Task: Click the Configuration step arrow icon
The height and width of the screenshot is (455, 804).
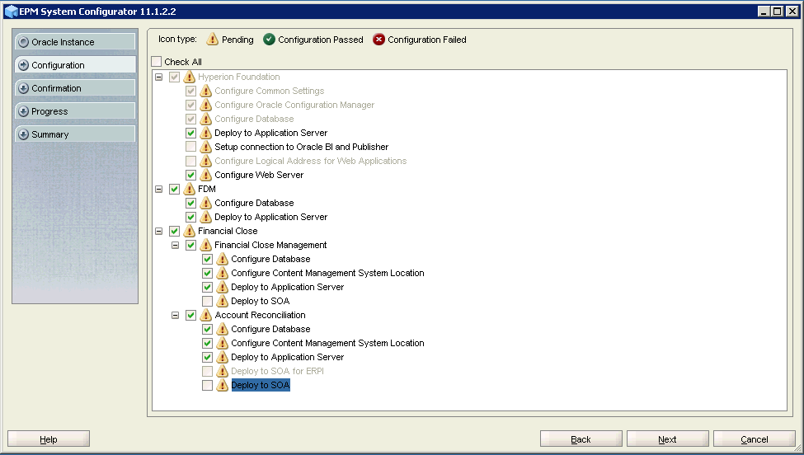Action: (x=24, y=65)
